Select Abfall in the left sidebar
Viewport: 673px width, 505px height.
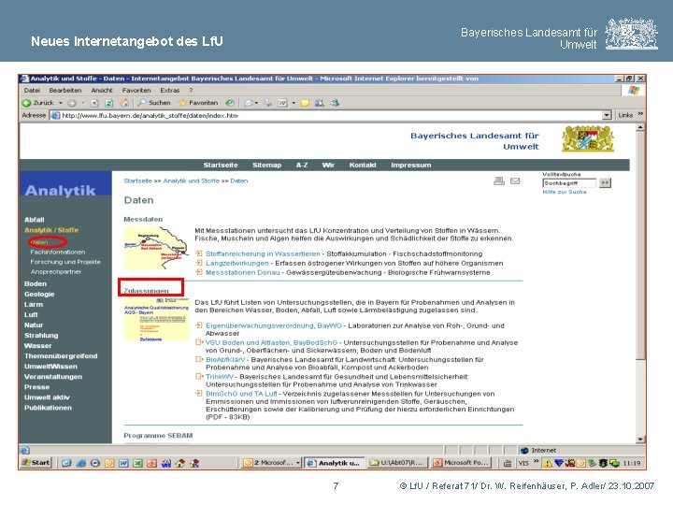34,220
